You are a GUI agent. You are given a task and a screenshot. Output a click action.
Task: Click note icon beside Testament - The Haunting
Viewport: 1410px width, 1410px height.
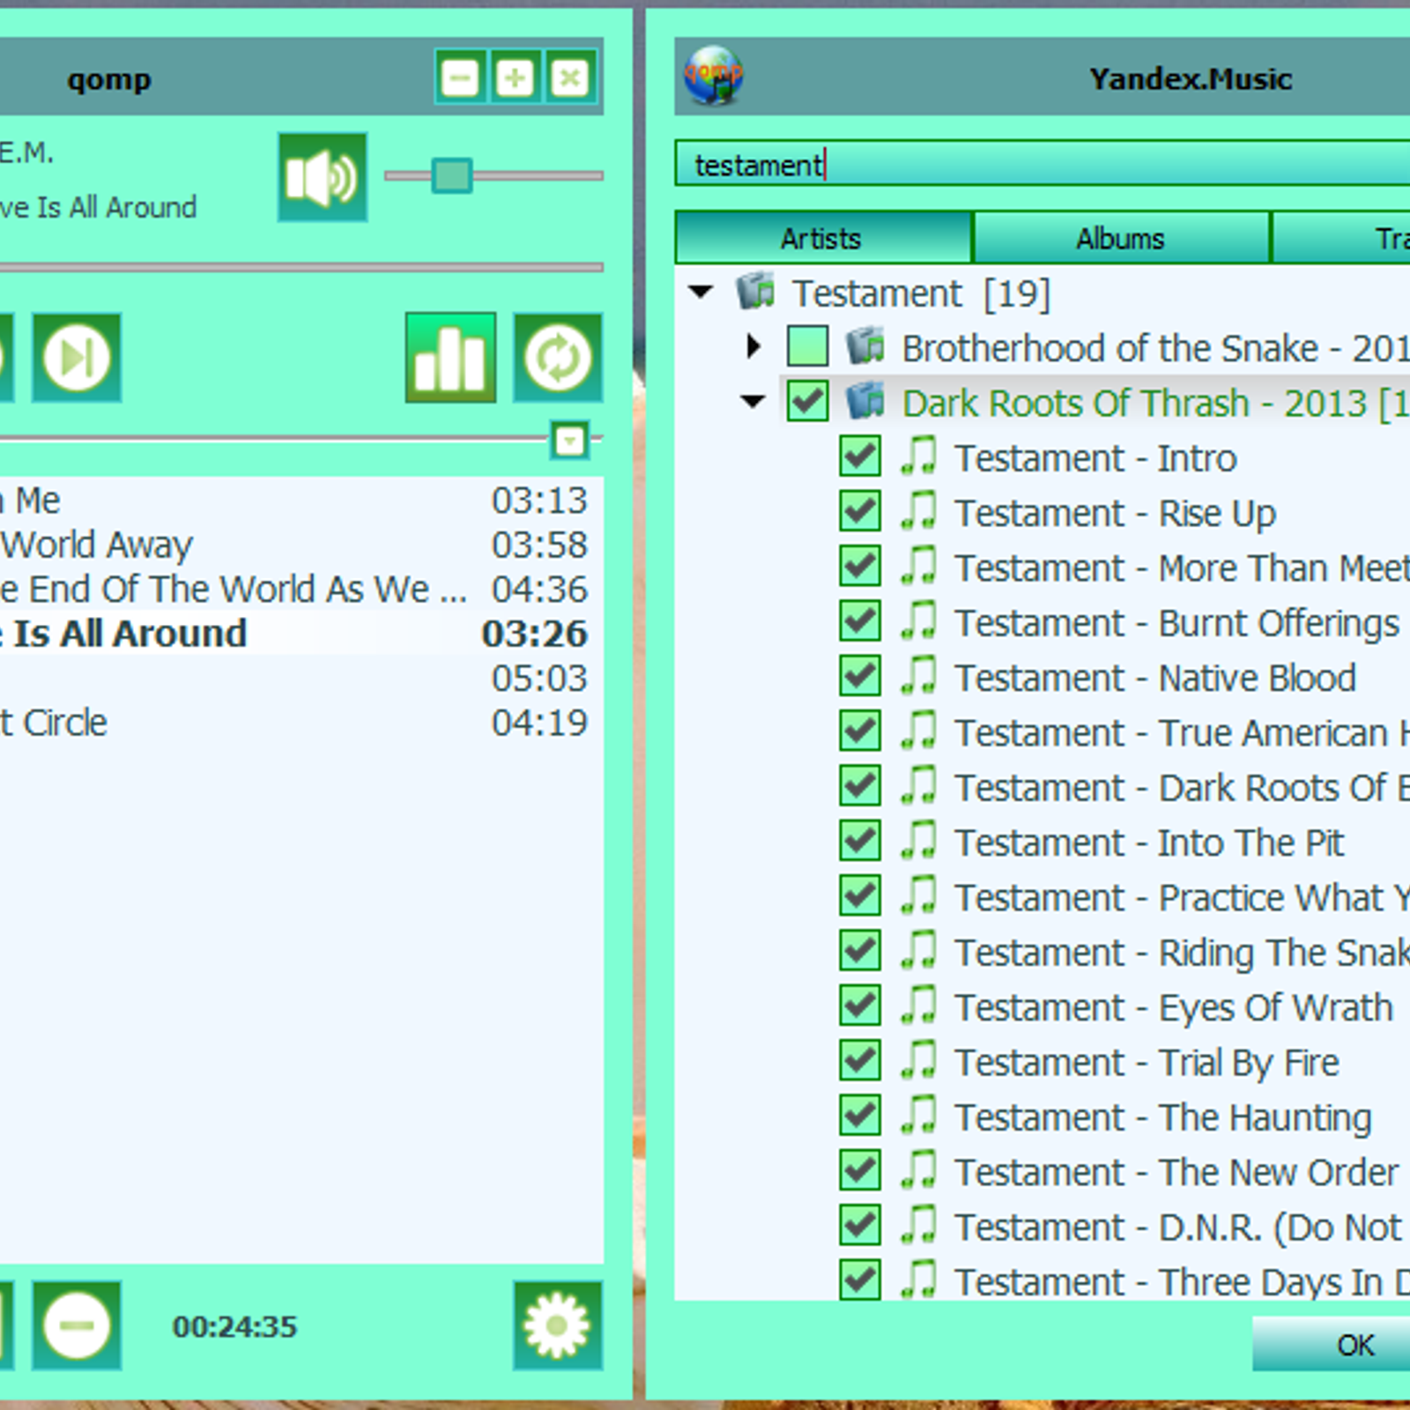click(919, 1116)
